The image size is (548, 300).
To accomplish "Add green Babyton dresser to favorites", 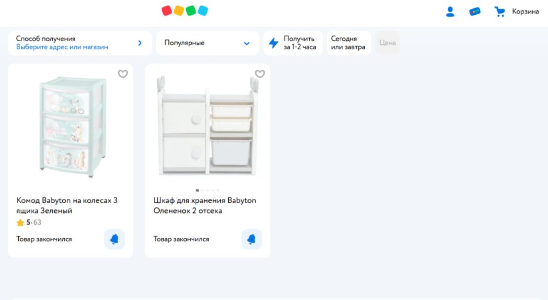I will click(x=123, y=74).
